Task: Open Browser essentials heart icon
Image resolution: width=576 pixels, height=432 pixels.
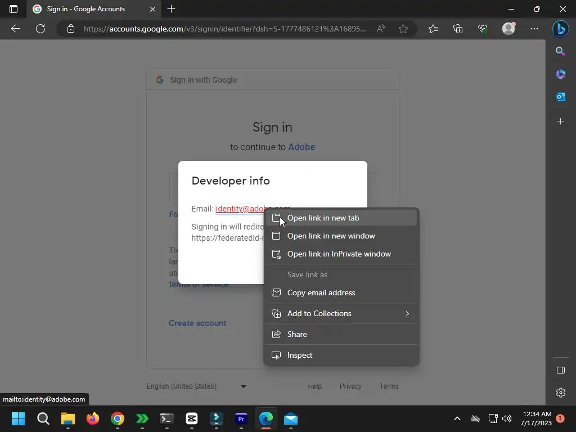Action: point(483,29)
